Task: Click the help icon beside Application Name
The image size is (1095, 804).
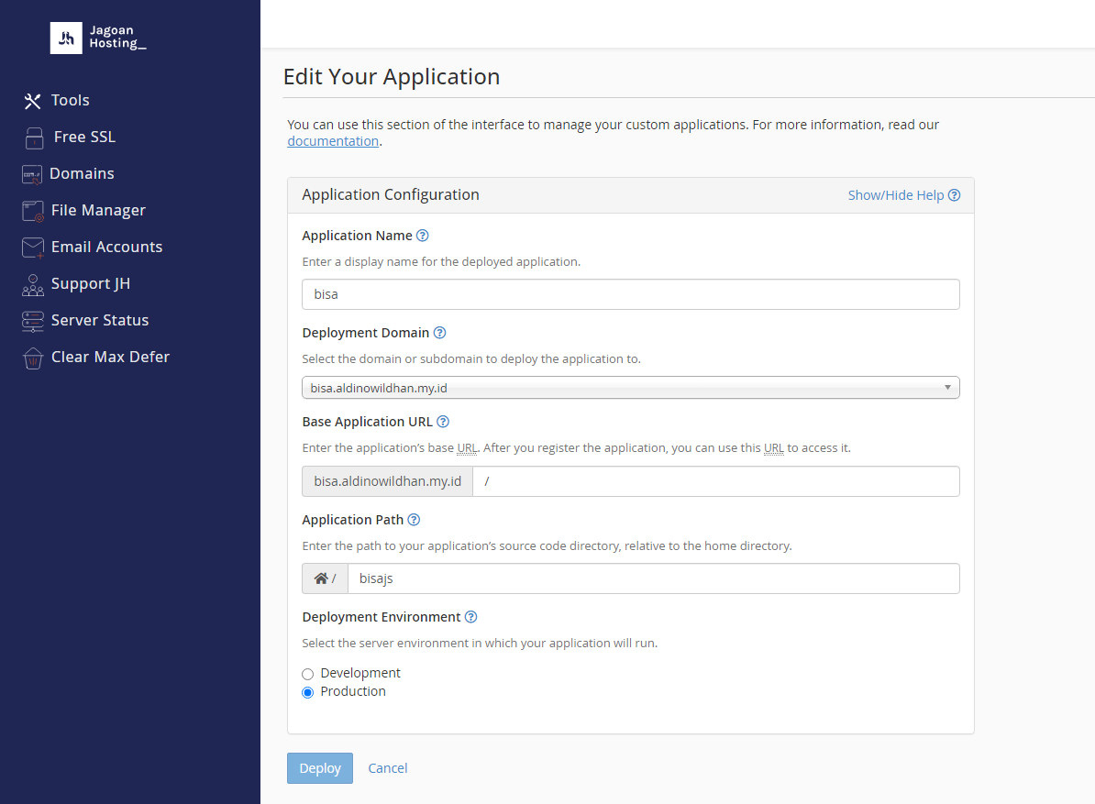Action: (x=423, y=236)
